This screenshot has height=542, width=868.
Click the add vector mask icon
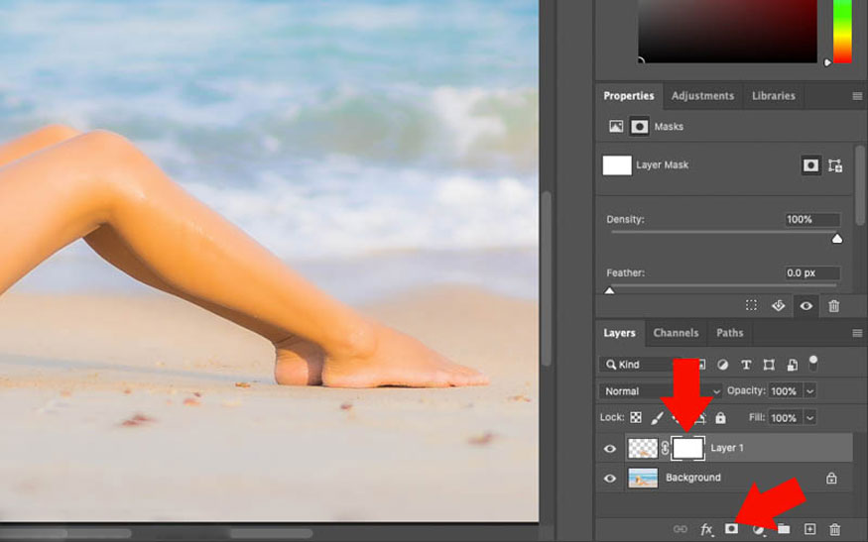[x=834, y=165]
